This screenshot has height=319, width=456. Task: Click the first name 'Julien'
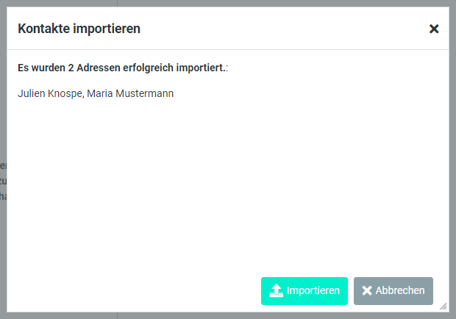(x=32, y=93)
